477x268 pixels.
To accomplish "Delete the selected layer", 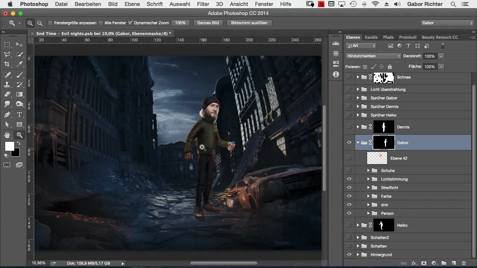I will click(x=464, y=263).
